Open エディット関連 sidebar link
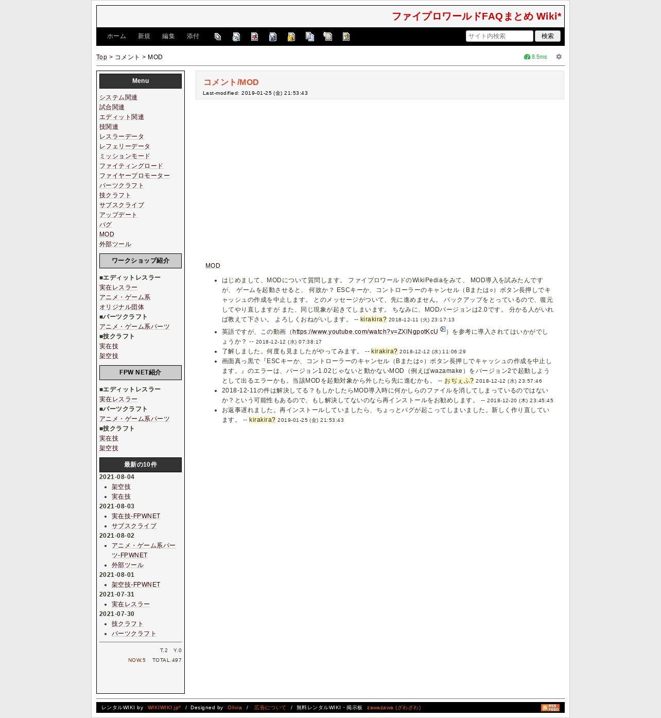661x718 pixels. [121, 117]
